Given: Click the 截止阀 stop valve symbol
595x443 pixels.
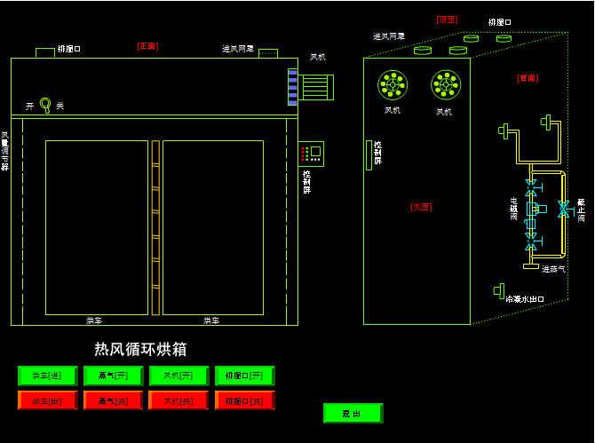Looking at the screenshot, I should [x=563, y=210].
